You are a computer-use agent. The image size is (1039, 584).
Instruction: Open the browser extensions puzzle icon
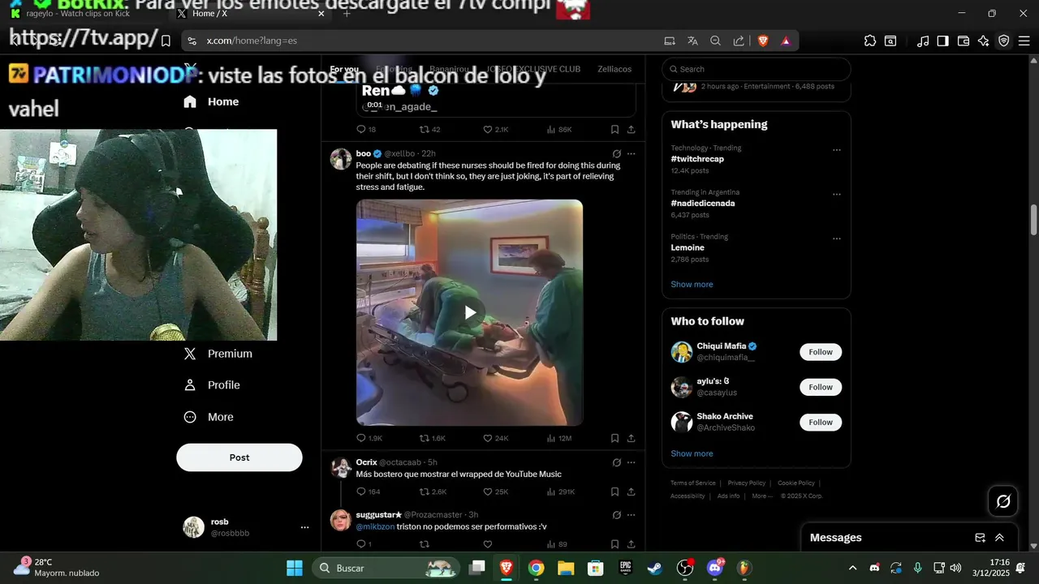coord(870,41)
